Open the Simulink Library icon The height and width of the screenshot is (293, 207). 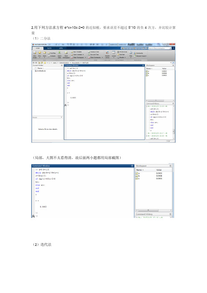coord(107,53)
